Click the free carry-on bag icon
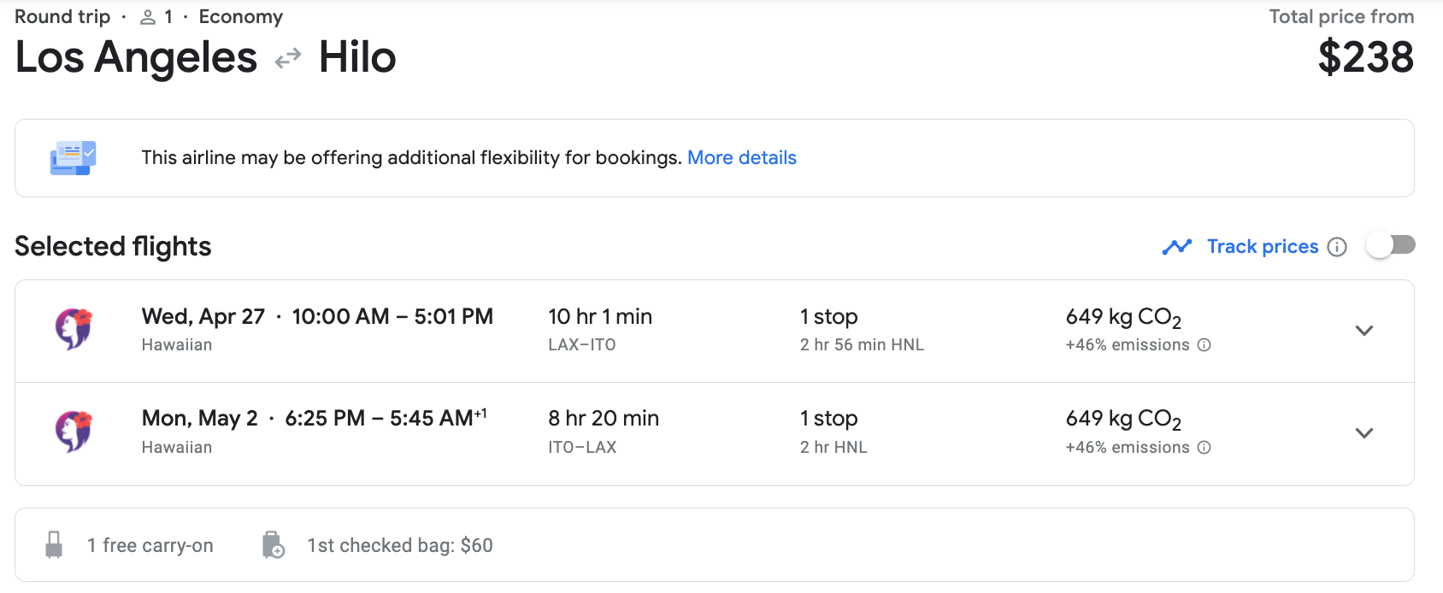 (x=54, y=545)
